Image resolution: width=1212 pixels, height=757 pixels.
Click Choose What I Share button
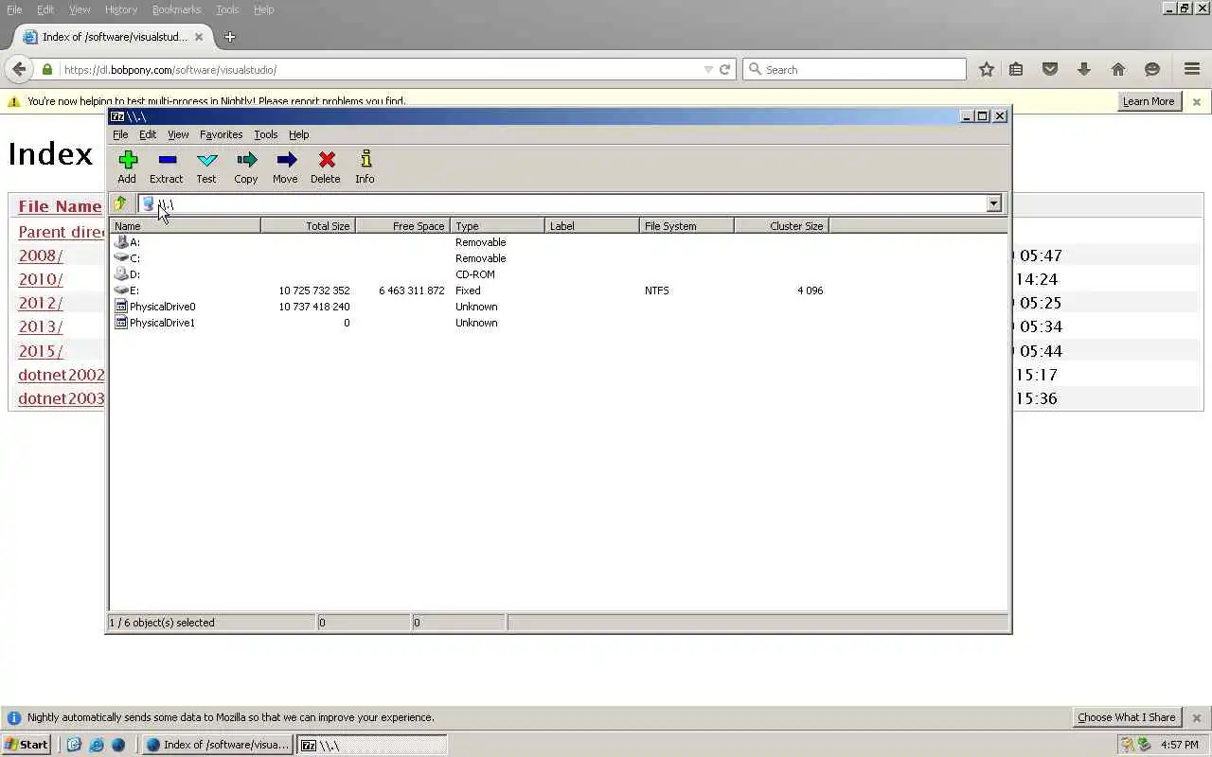(1126, 717)
